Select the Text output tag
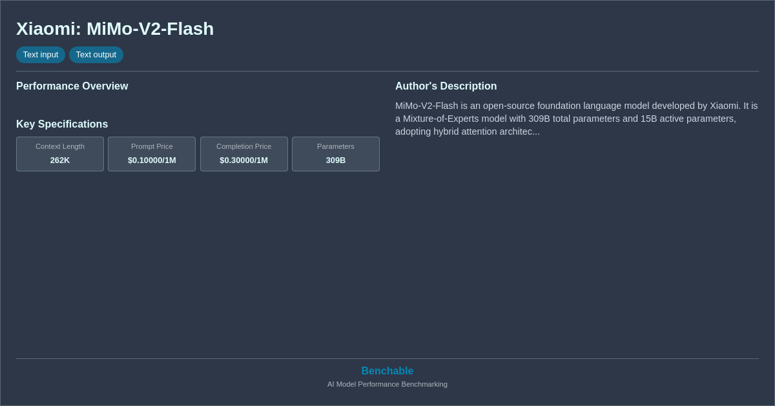 [96, 55]
